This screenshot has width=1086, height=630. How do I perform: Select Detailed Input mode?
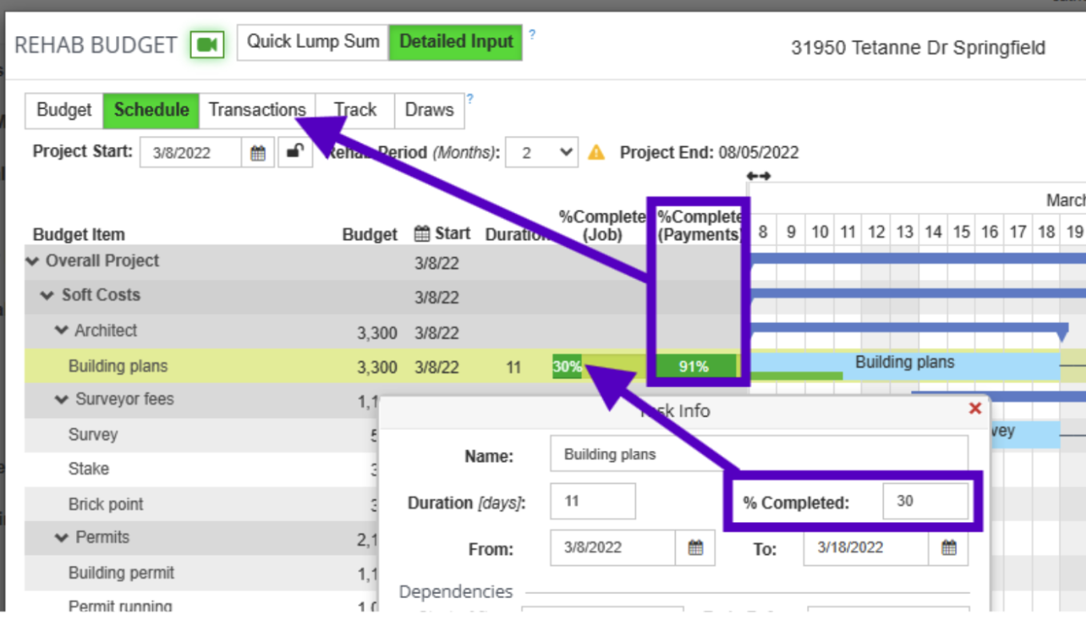pyautogui.click(x=456, y=42)
